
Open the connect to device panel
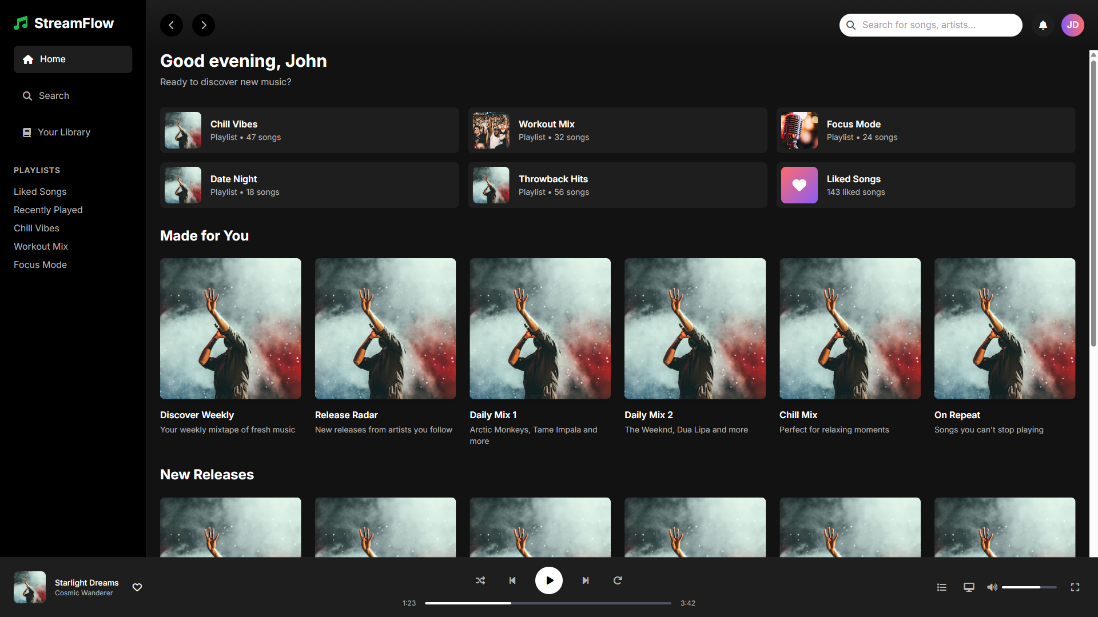click(x=969, y=587)
